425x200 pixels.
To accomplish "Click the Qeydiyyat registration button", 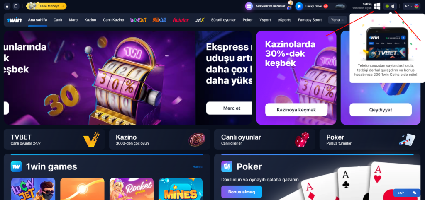I will pyautogui.click(x=381, y=110).
